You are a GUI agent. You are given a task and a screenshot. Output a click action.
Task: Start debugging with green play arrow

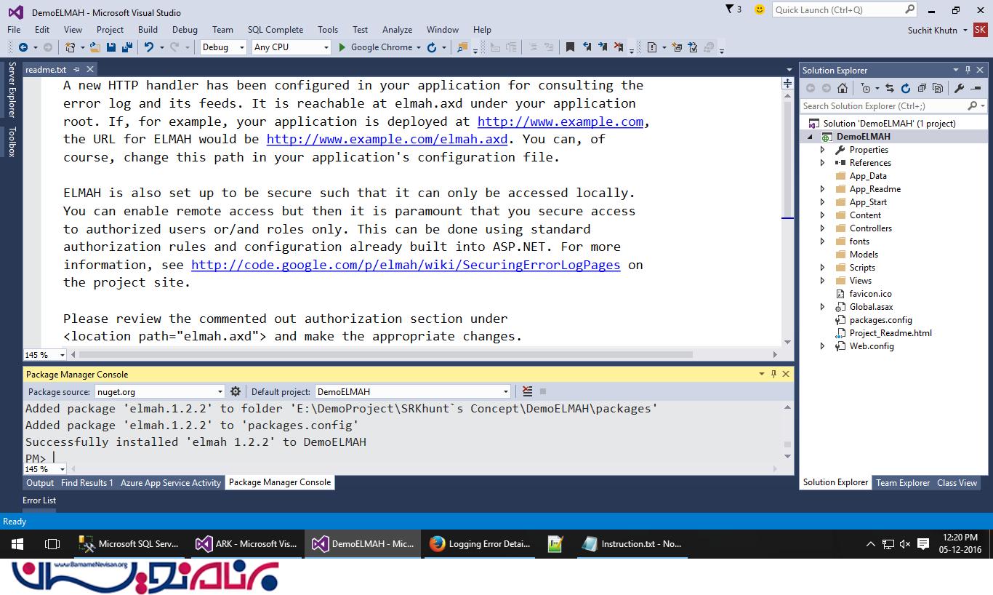pos(342,47)
